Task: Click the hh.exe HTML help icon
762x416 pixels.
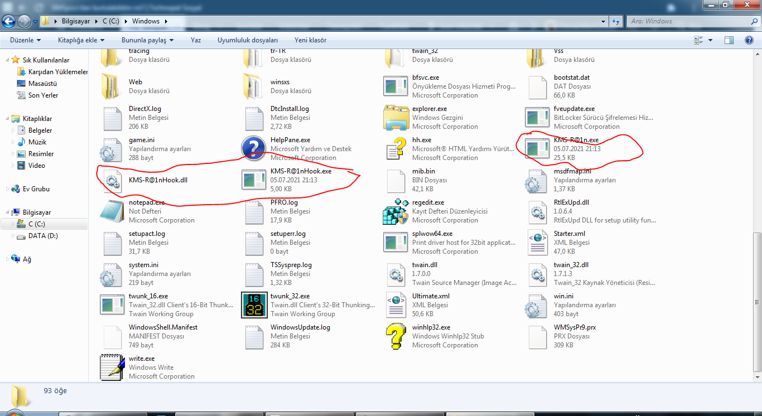Action: (396, 149)
